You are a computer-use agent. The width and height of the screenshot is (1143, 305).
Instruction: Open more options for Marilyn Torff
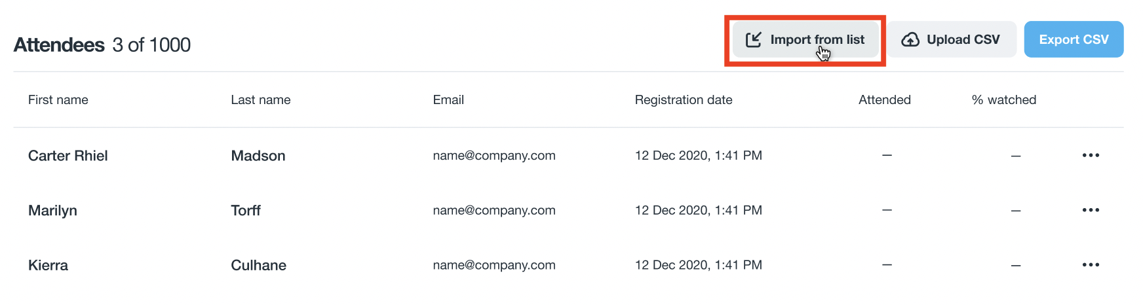[1091, 210]
